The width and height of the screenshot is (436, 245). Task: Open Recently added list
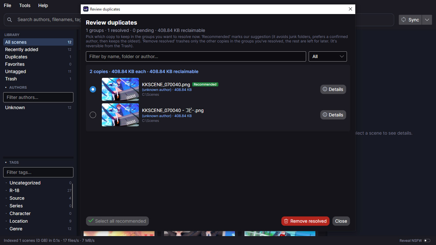click(38, 49)
